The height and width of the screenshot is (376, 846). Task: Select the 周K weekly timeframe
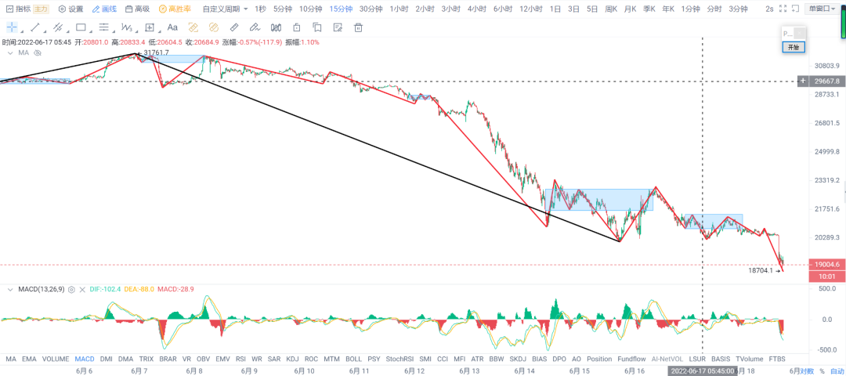(x=611, y=9)
